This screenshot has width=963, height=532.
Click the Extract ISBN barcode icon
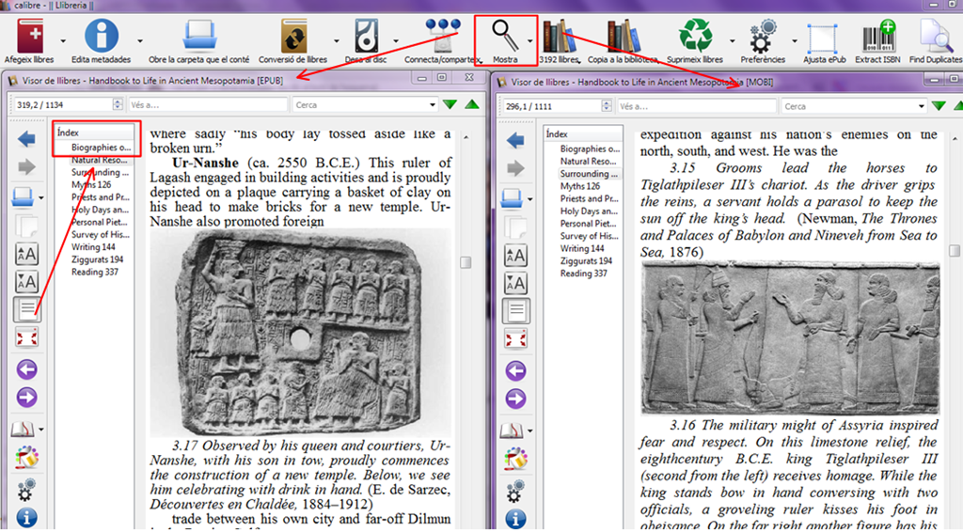[x=878, y=37]
